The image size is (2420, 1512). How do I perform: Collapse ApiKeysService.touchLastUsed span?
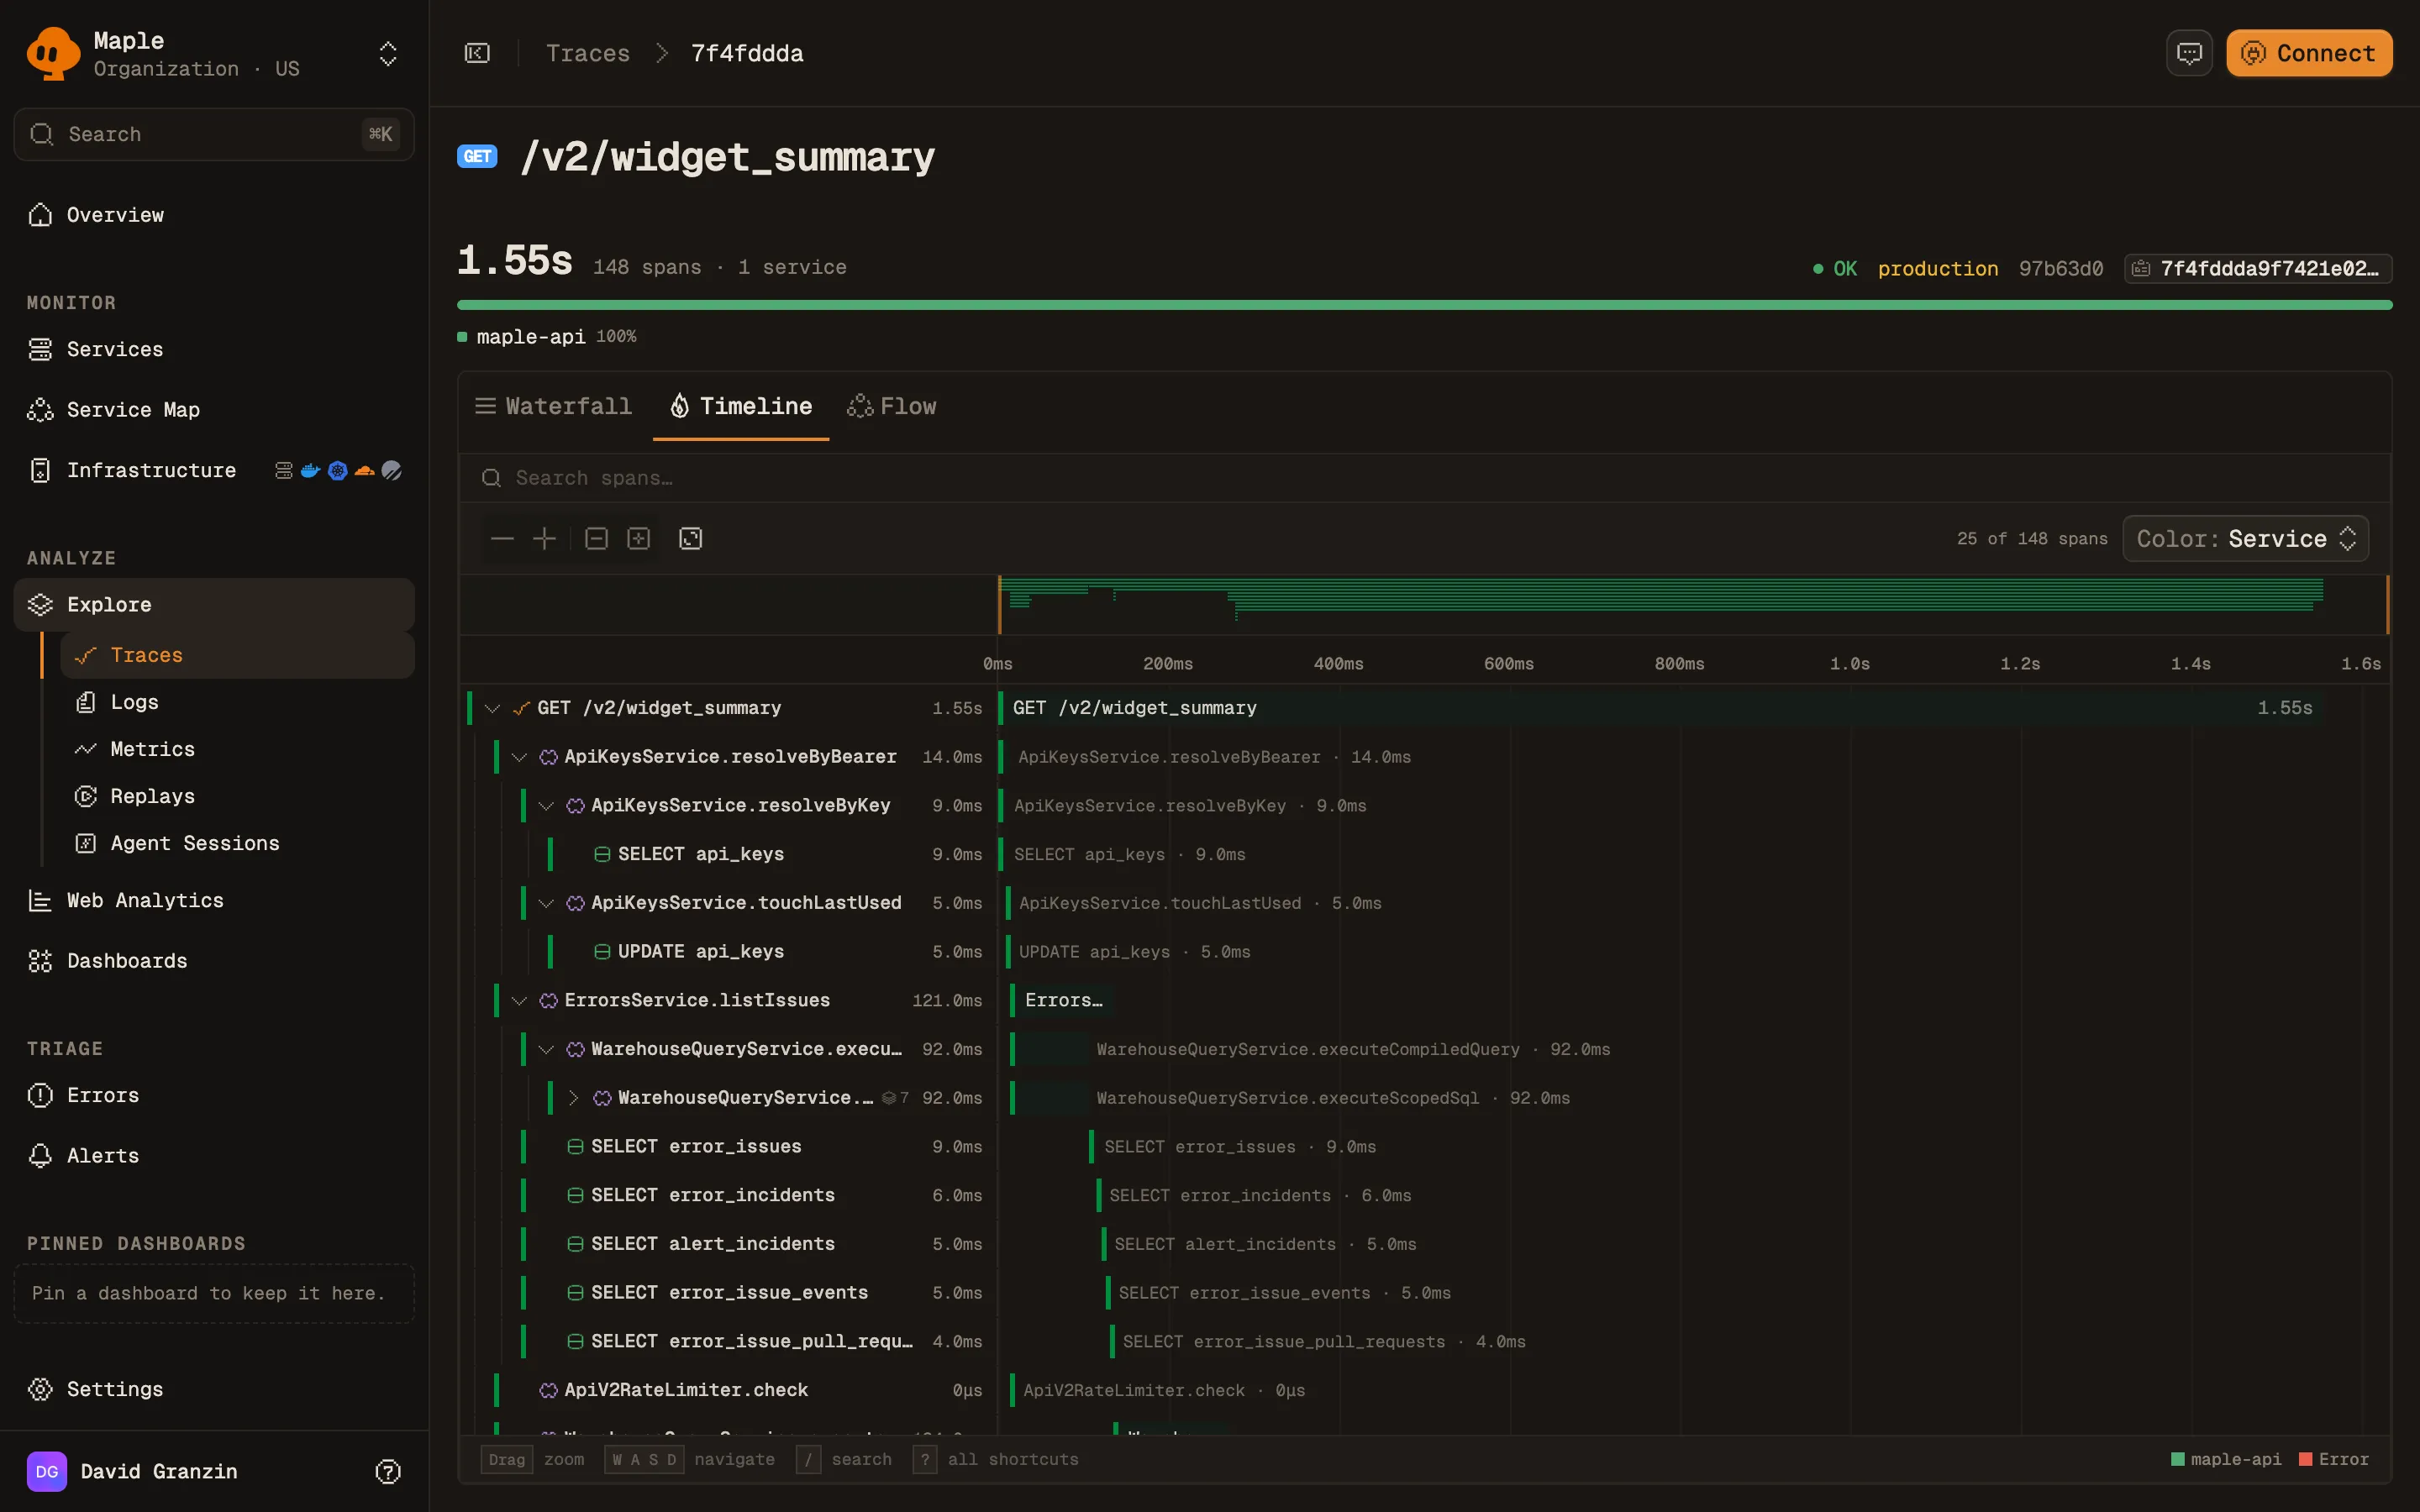point(546,903)
